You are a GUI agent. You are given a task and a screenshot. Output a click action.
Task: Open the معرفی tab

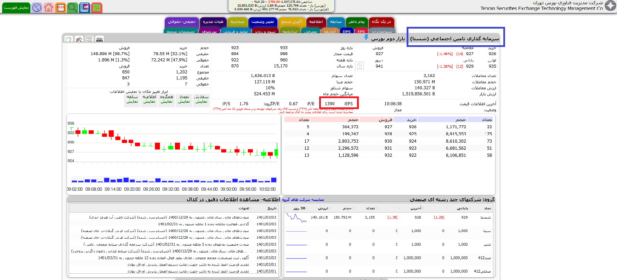[x=310, y=31]
